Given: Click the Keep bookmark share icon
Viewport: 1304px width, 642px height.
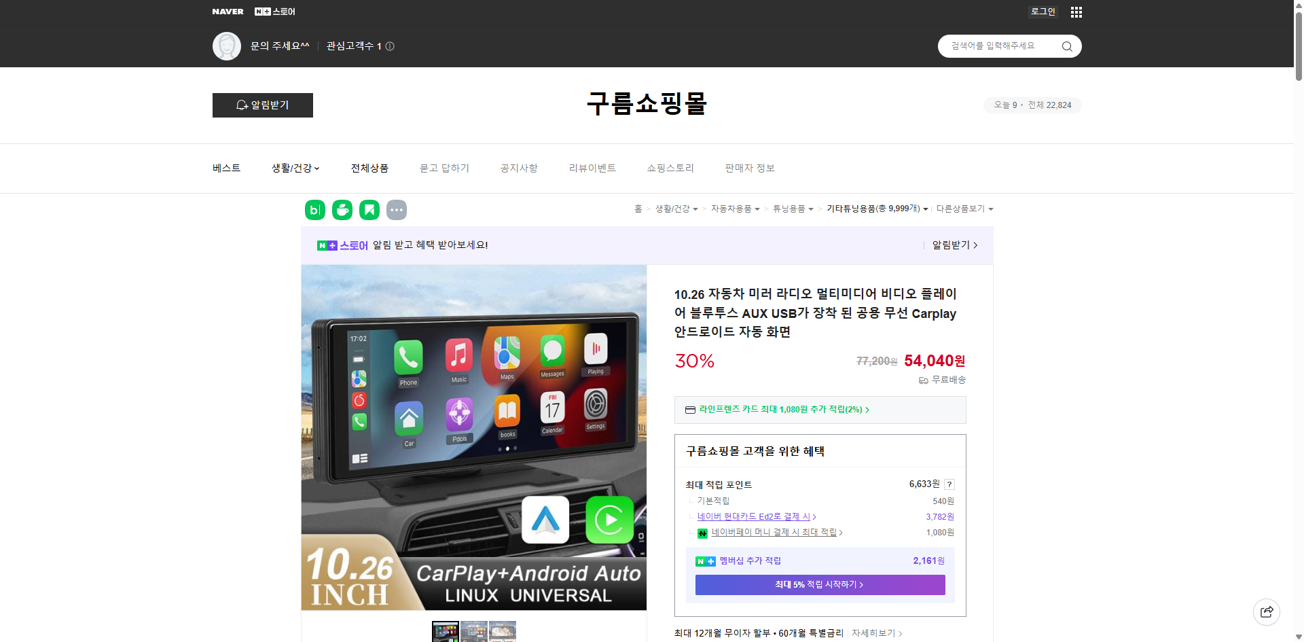Looking at the screenshot, I should (x=369, y=210).
